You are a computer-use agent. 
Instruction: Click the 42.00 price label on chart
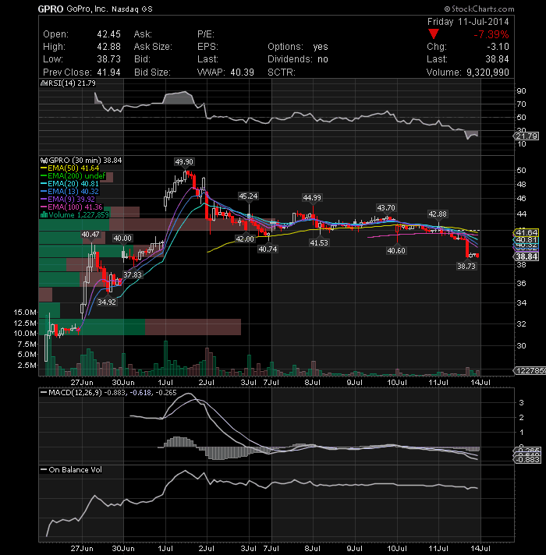coord(245,239)
